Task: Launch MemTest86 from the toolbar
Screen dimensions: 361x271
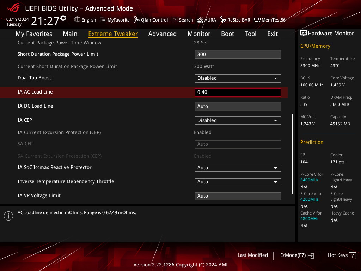Action: click(257, 20)
